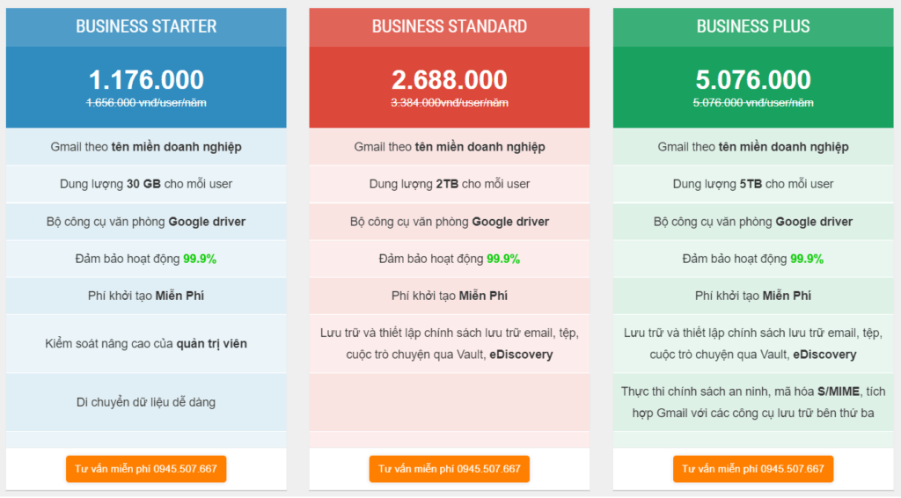Select the BUSINESS STARTER plan header

point(146,27)
